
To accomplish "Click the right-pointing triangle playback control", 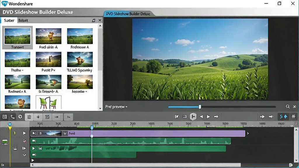I will [x=208, y=117].
